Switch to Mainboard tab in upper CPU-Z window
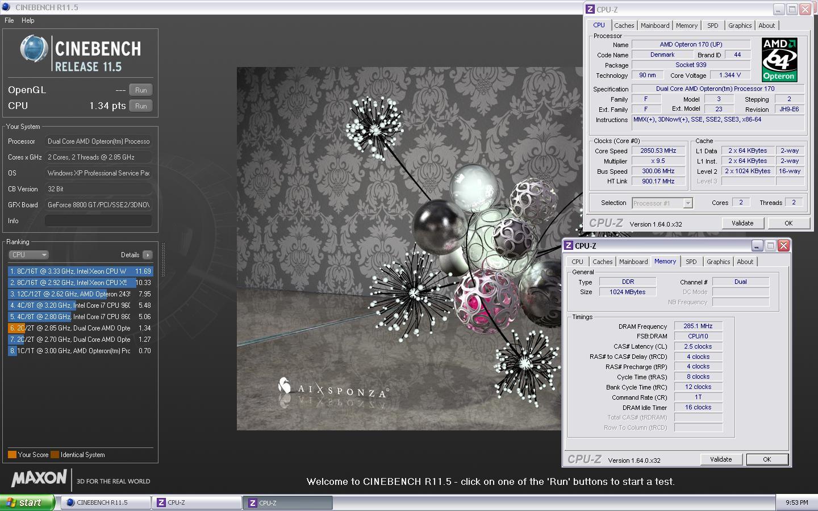 coord(655,26)
